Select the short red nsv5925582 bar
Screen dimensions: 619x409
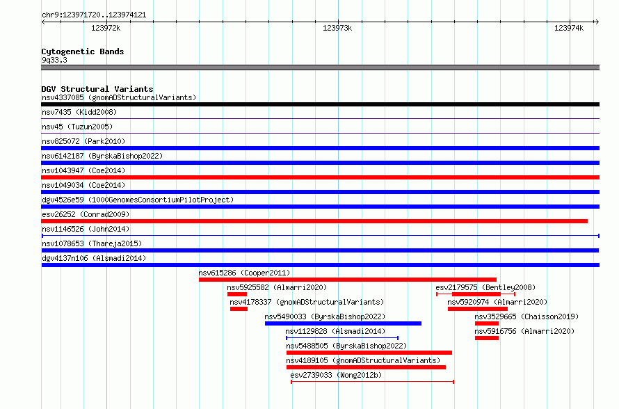237,294
